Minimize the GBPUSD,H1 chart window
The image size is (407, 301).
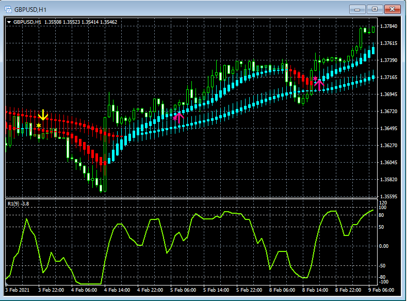point(357,9)
